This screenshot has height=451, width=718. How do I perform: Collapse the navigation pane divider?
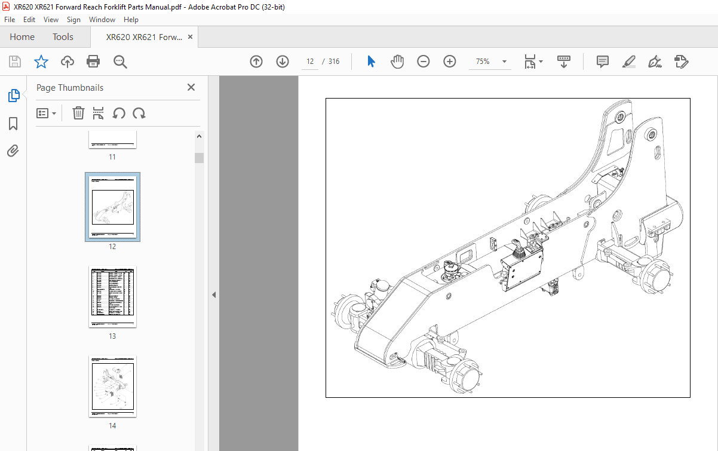point(214,294)
